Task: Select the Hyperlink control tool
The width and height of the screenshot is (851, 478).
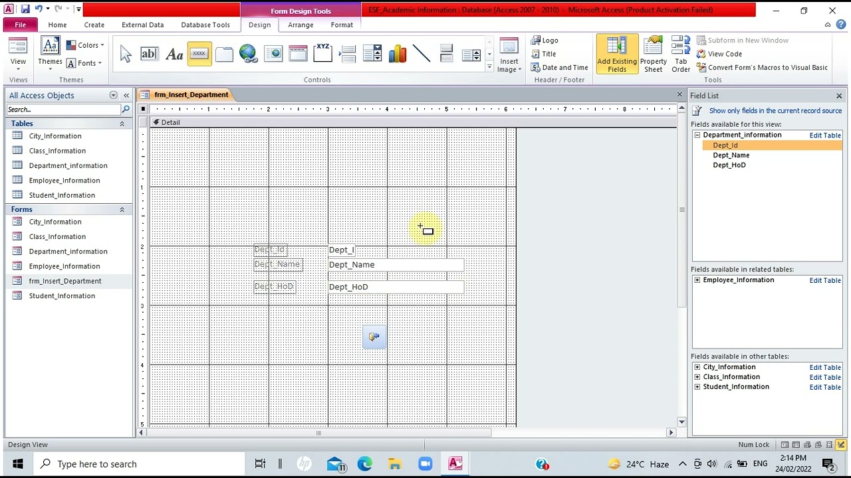Action: tap(248, 54)
